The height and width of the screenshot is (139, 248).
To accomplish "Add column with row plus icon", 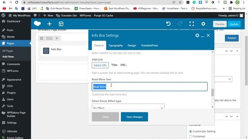I will pyautogui.click(x=57, y=38).
